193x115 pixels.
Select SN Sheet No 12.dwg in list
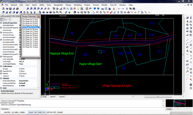point(30,41)
